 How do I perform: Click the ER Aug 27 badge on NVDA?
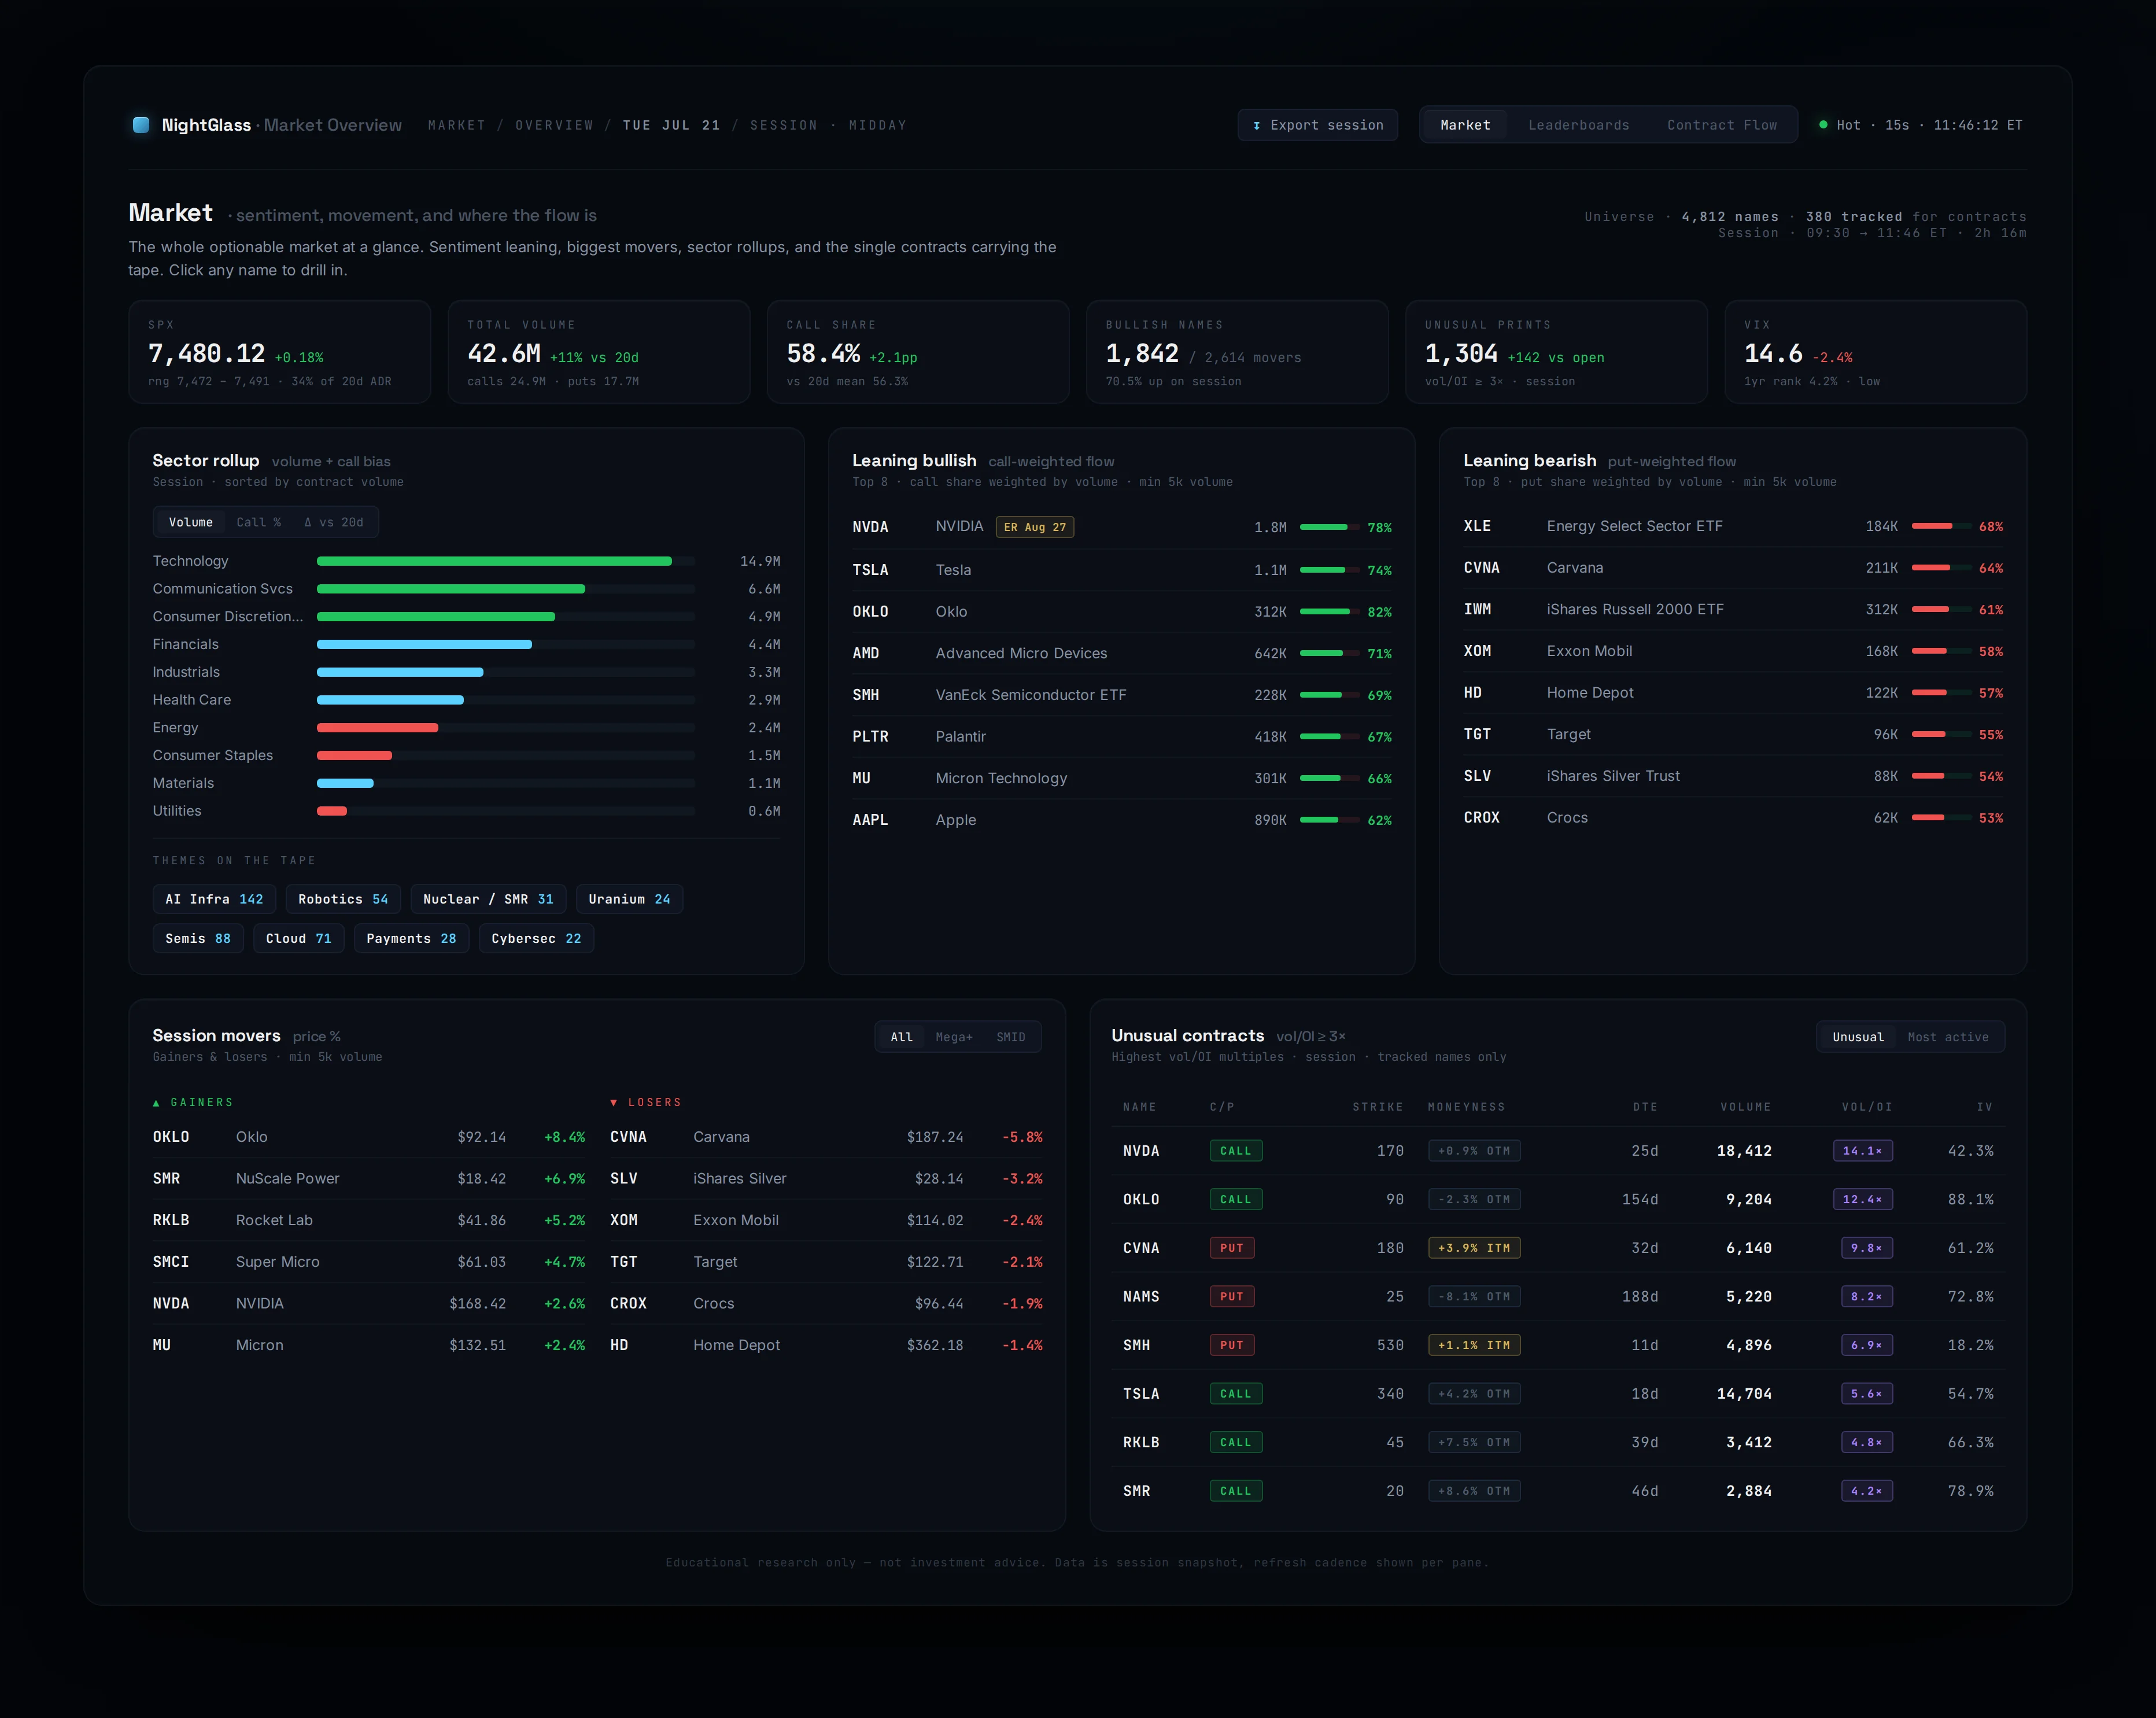tap(1034, 527)
